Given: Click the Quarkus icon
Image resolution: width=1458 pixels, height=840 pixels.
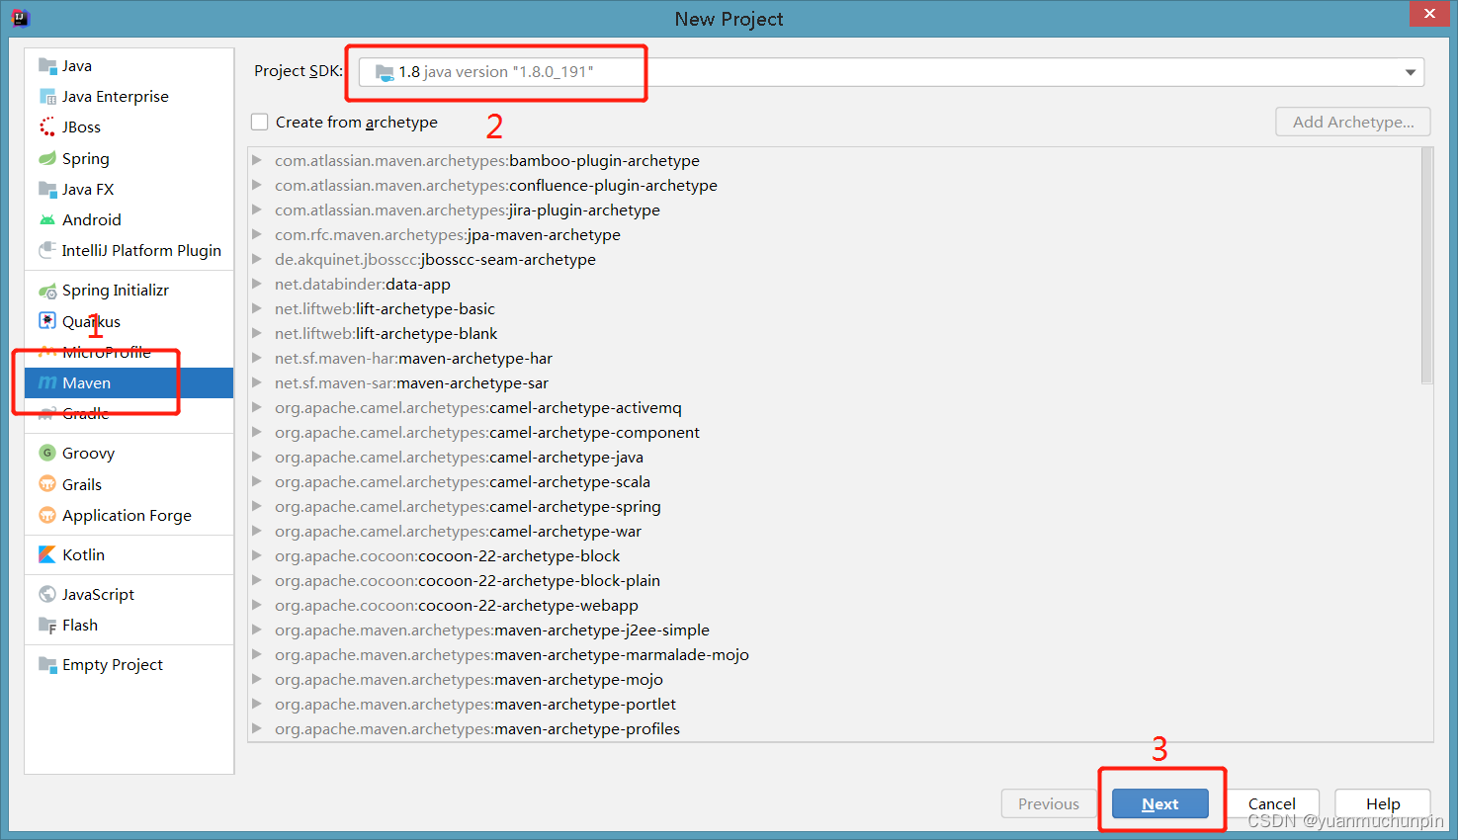Looking at the screenshot, I should point(47,321).
